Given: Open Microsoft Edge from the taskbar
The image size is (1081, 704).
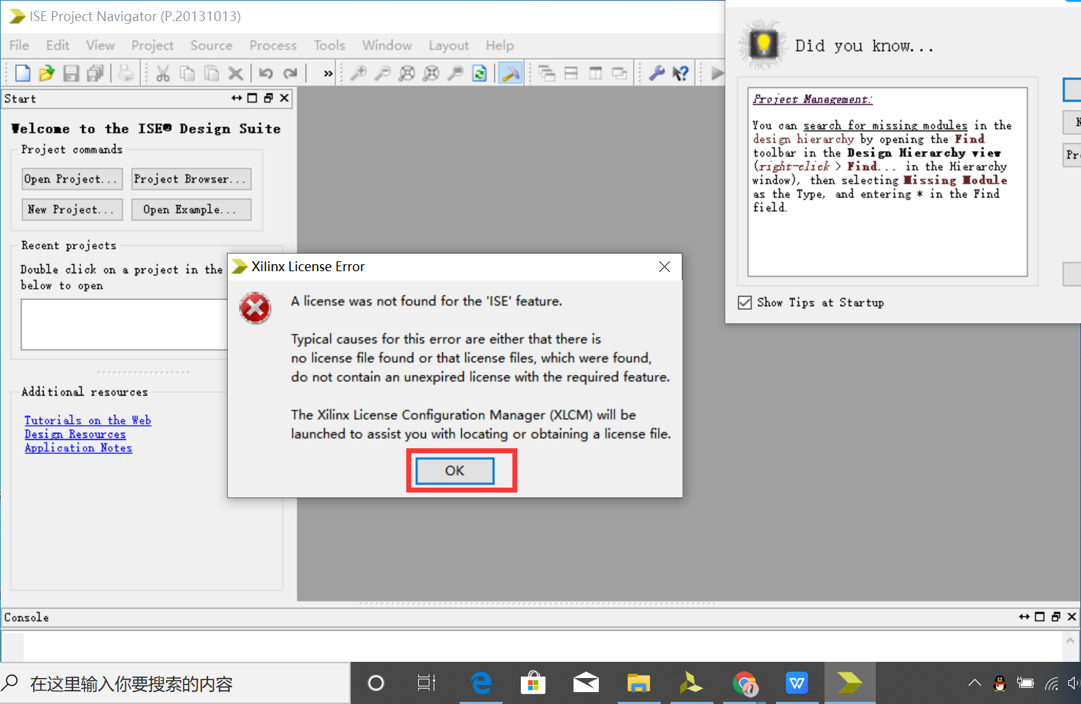Looking at the screenshot, I should point(481,683).
